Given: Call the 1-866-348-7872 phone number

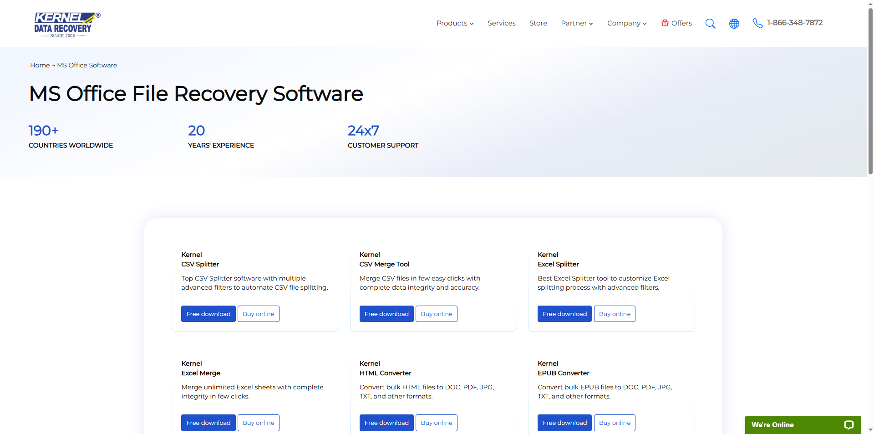Looking at the screenshot, I should tap(794, 23).
